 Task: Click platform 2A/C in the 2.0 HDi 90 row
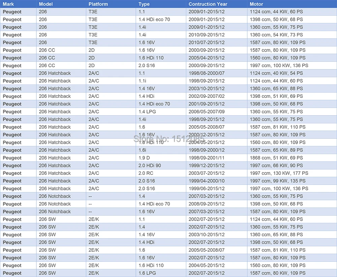[x=94, y=166]
